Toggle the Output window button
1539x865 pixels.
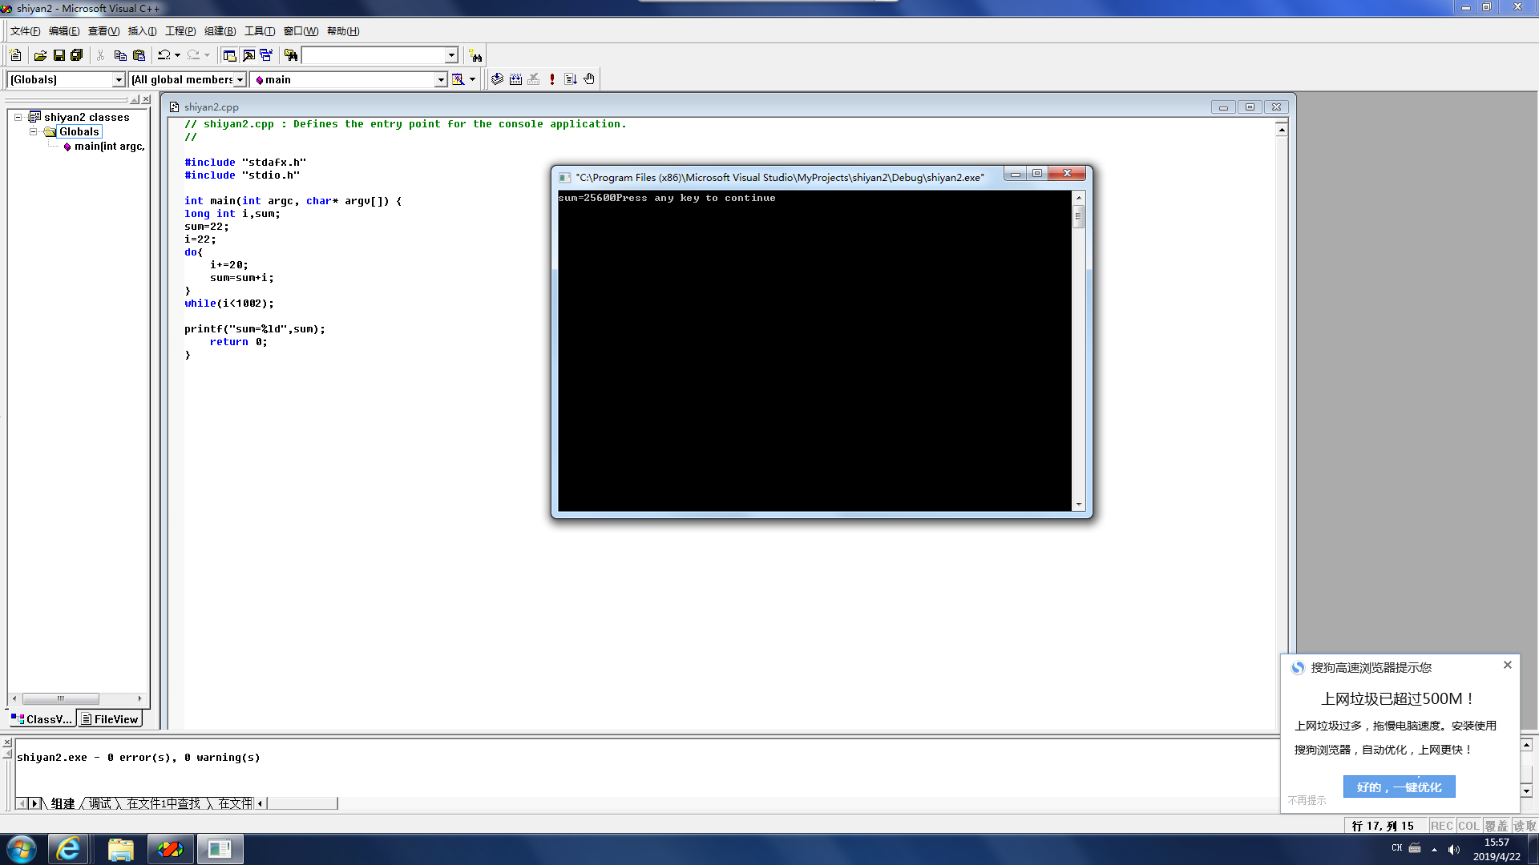tap(248, 55)
